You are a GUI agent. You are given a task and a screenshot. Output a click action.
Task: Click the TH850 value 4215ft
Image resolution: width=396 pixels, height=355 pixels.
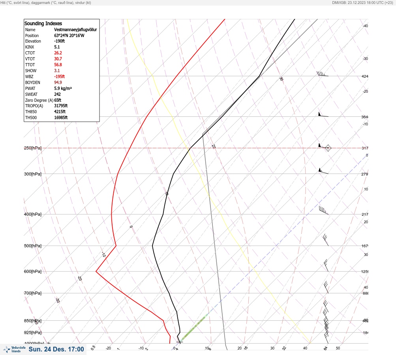click(x=60, y=112)
